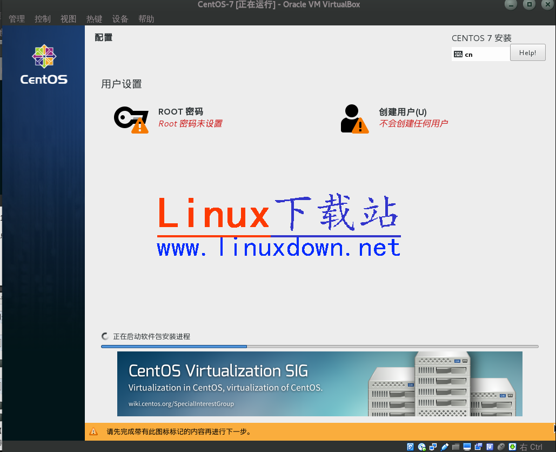Image resolution: width=556 pixels, height=452 pixels.
Task: Open the 热键 menu
Action: coord(95,19)
